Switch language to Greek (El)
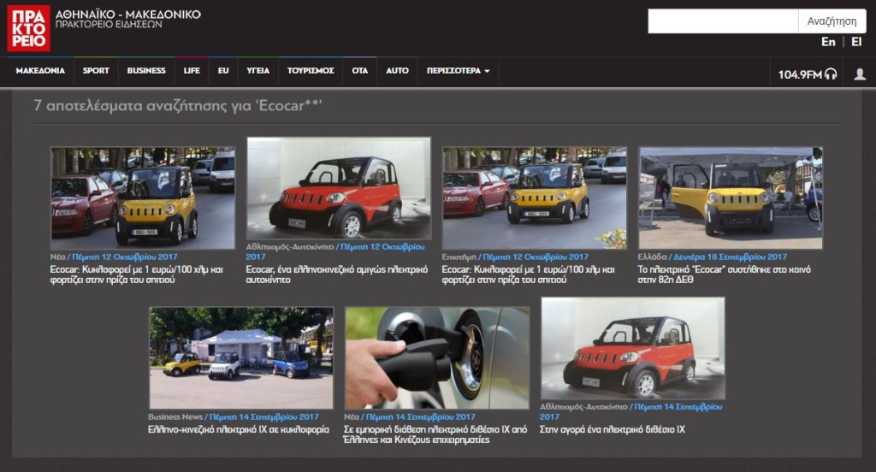The width and height of the screenshot is (876, 472). click(856, 42)
